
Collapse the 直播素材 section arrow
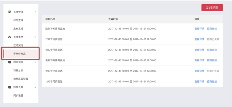point(35,37)
